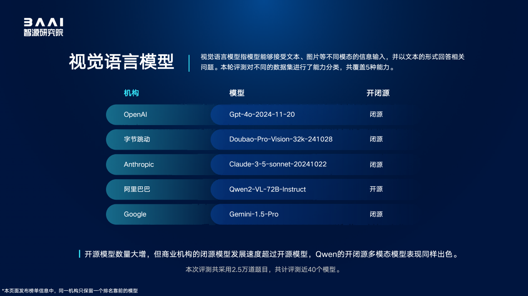
Task: Select the Google organization cell
Action: click(135, 214)
